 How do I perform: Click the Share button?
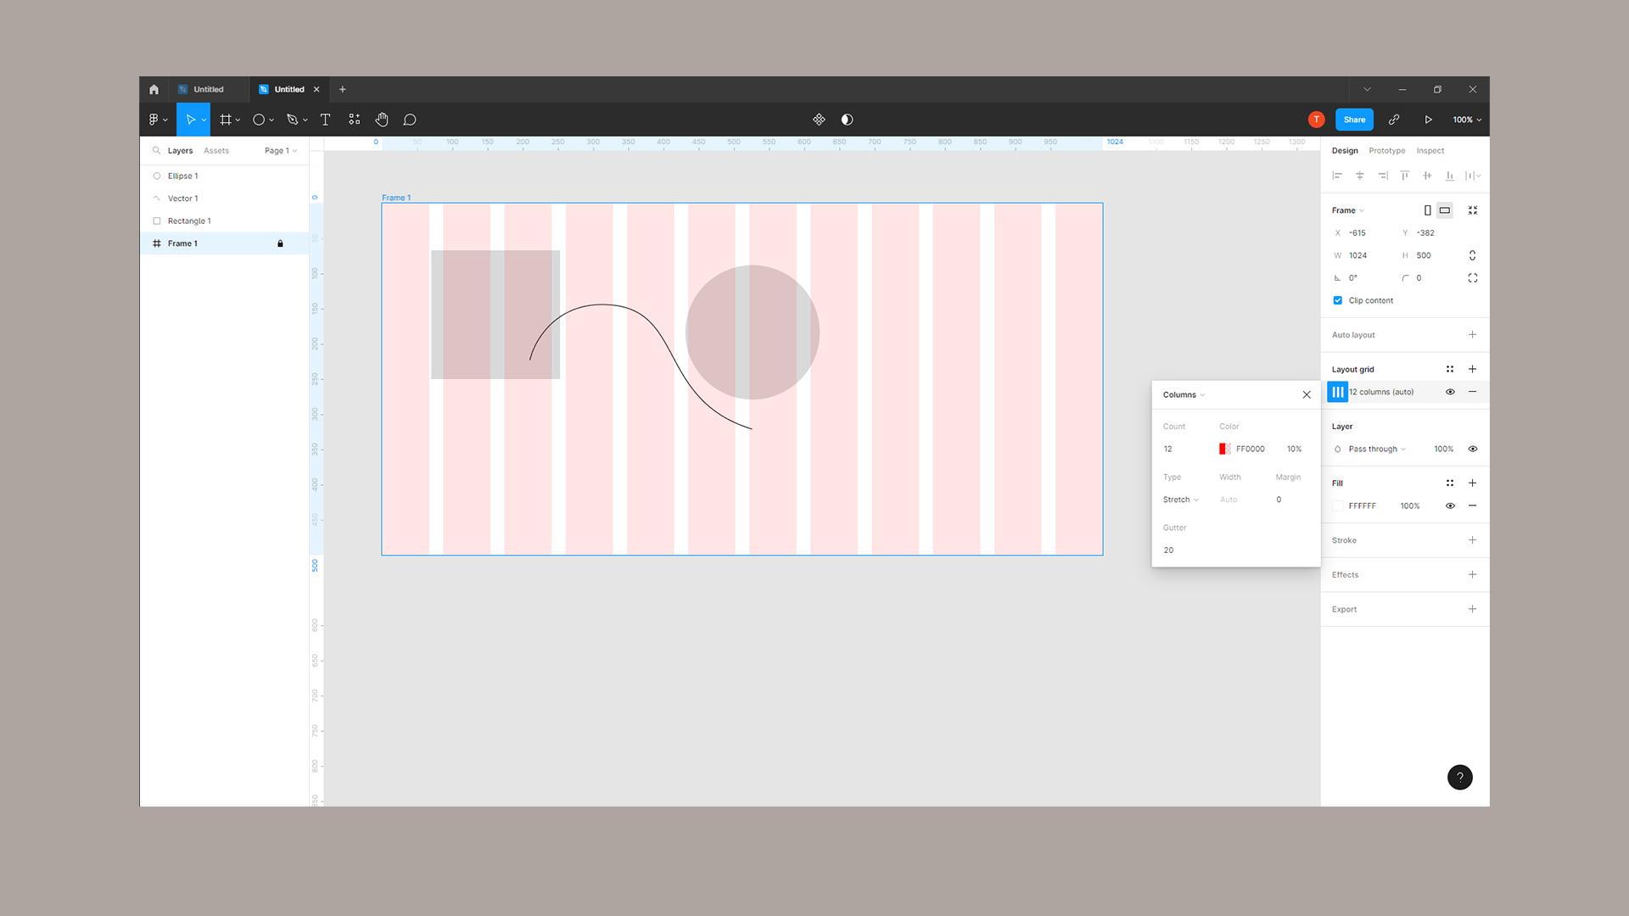tap(1354, 120)
